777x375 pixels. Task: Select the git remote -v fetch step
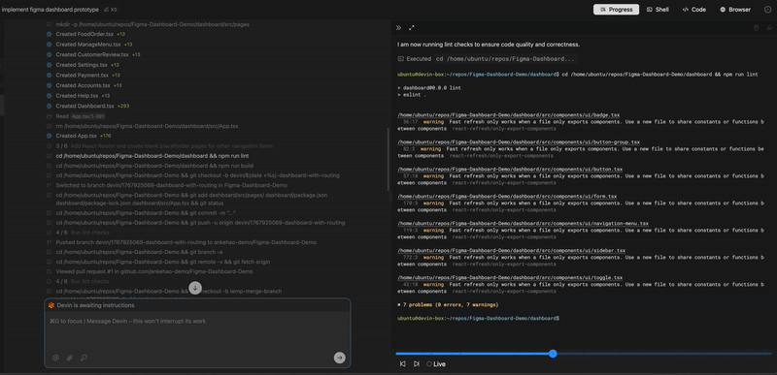(x=162, y=262)
